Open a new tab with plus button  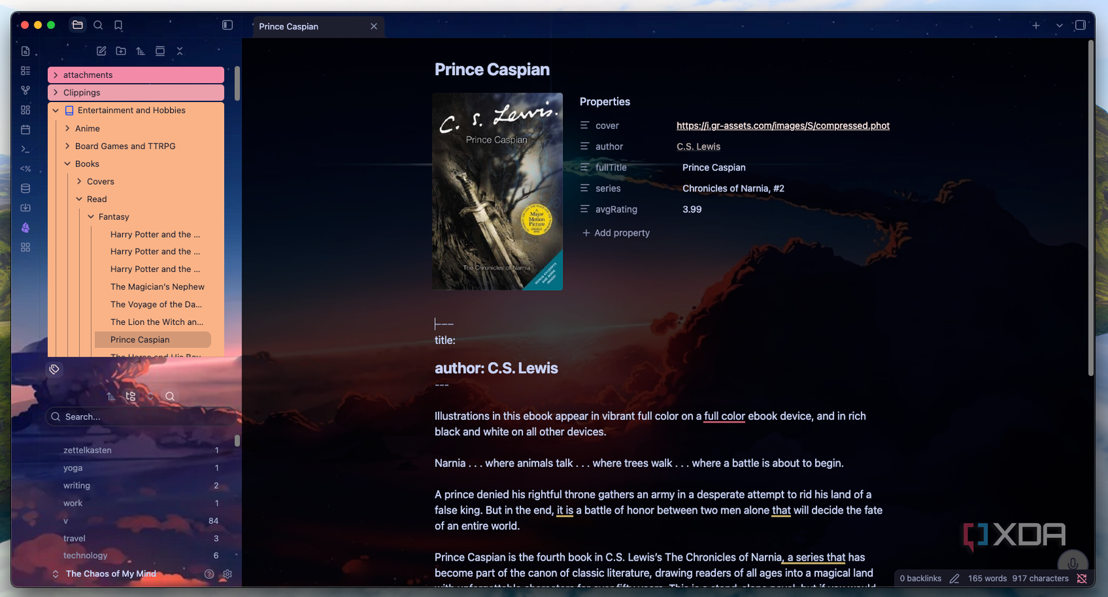pos(1036,26)
